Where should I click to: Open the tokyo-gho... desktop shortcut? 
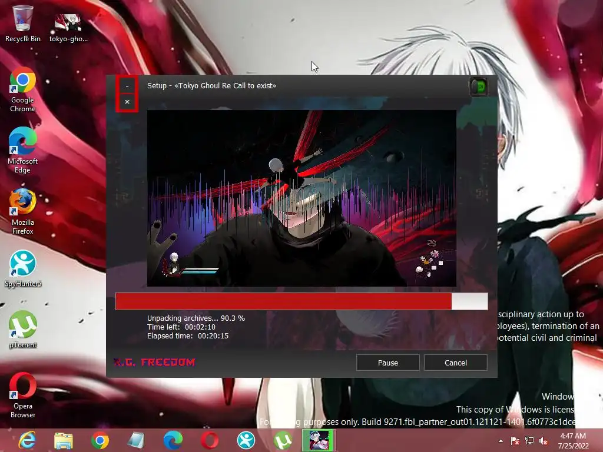tap(68, 28)
